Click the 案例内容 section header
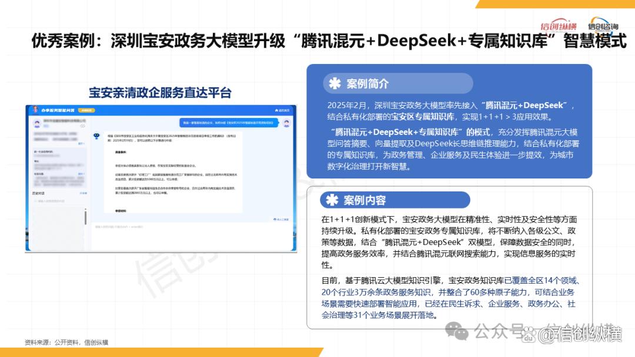Screen dimensions: 635x357 tap(395, 200)
